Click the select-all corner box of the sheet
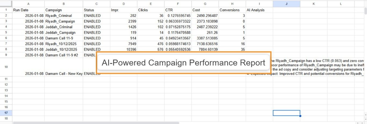 [6, 4]
